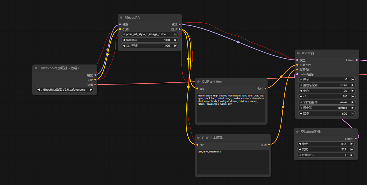Decrease cfg with its left arrow

tap(301, 96)
